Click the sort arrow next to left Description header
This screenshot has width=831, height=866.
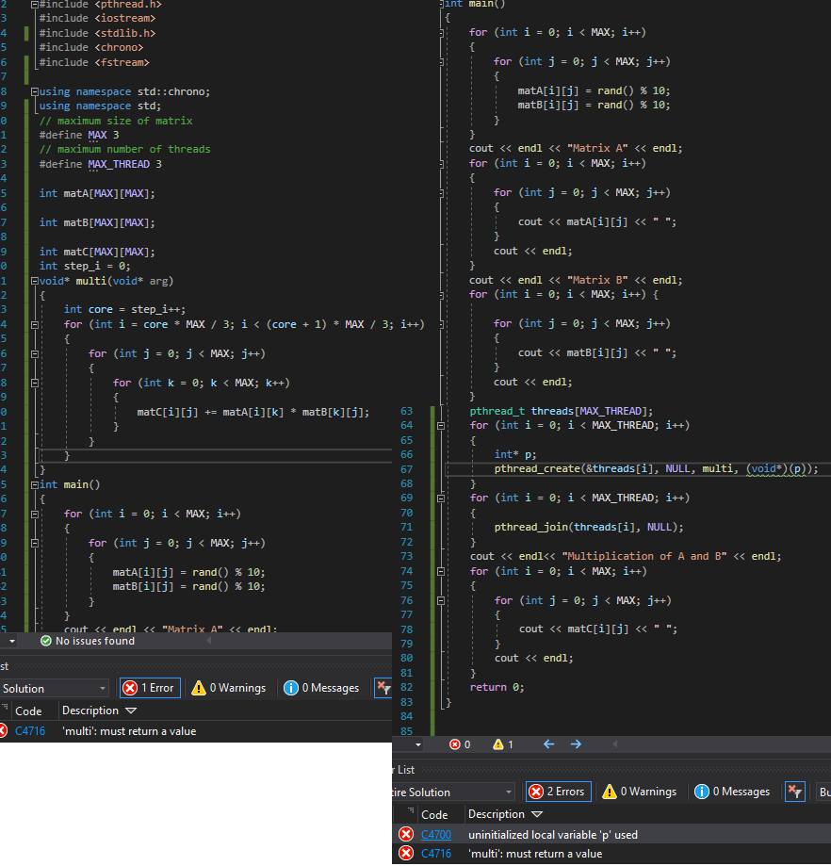tap(131, 711)
